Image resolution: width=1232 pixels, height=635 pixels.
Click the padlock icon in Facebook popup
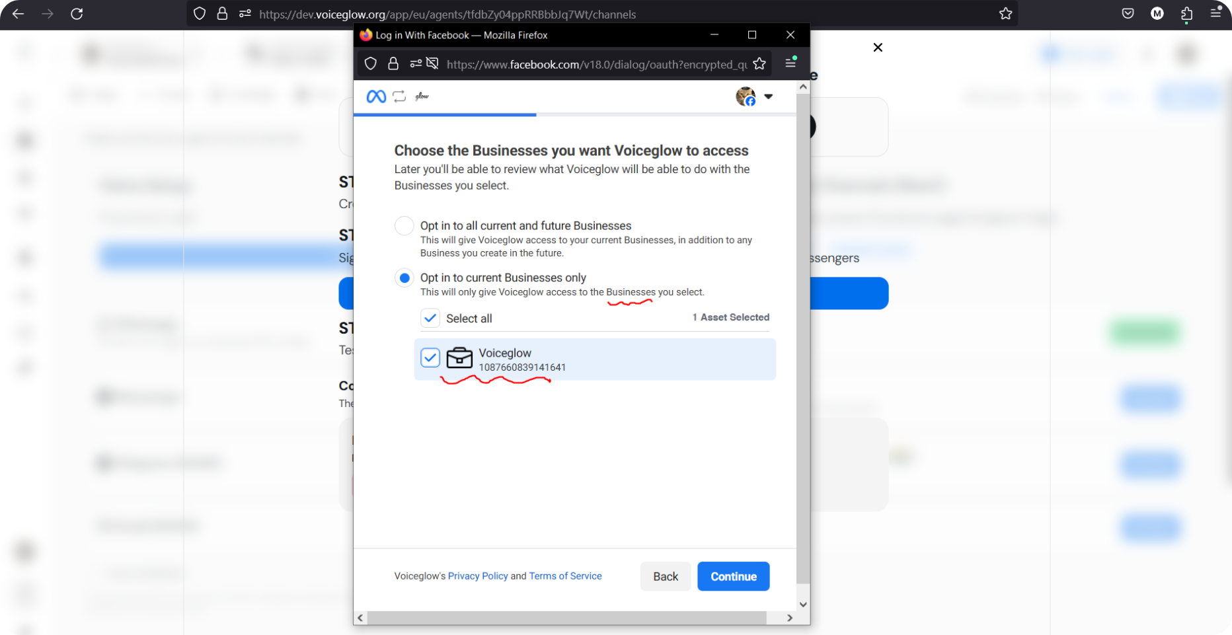click(x=393, y=63)
